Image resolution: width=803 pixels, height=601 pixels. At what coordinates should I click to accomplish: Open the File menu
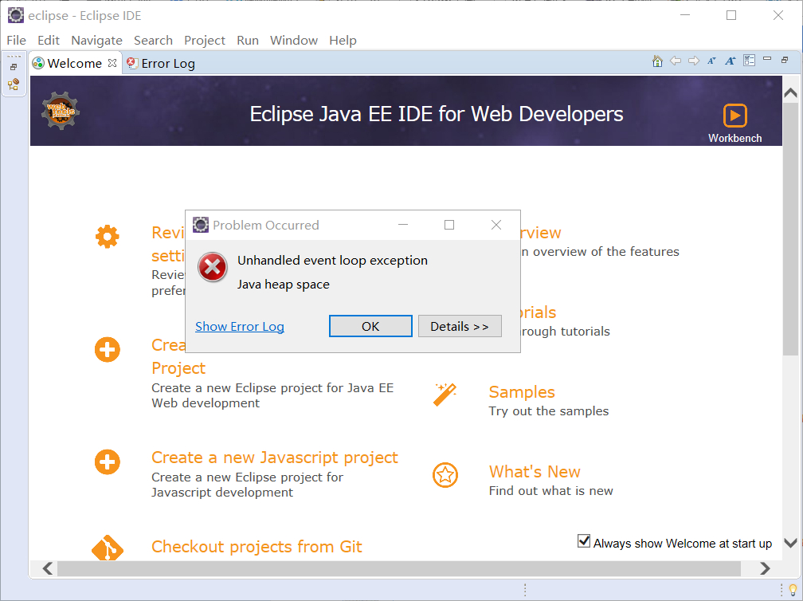coord(17,40)
